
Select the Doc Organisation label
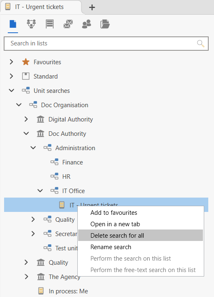[x=65, y=105]
